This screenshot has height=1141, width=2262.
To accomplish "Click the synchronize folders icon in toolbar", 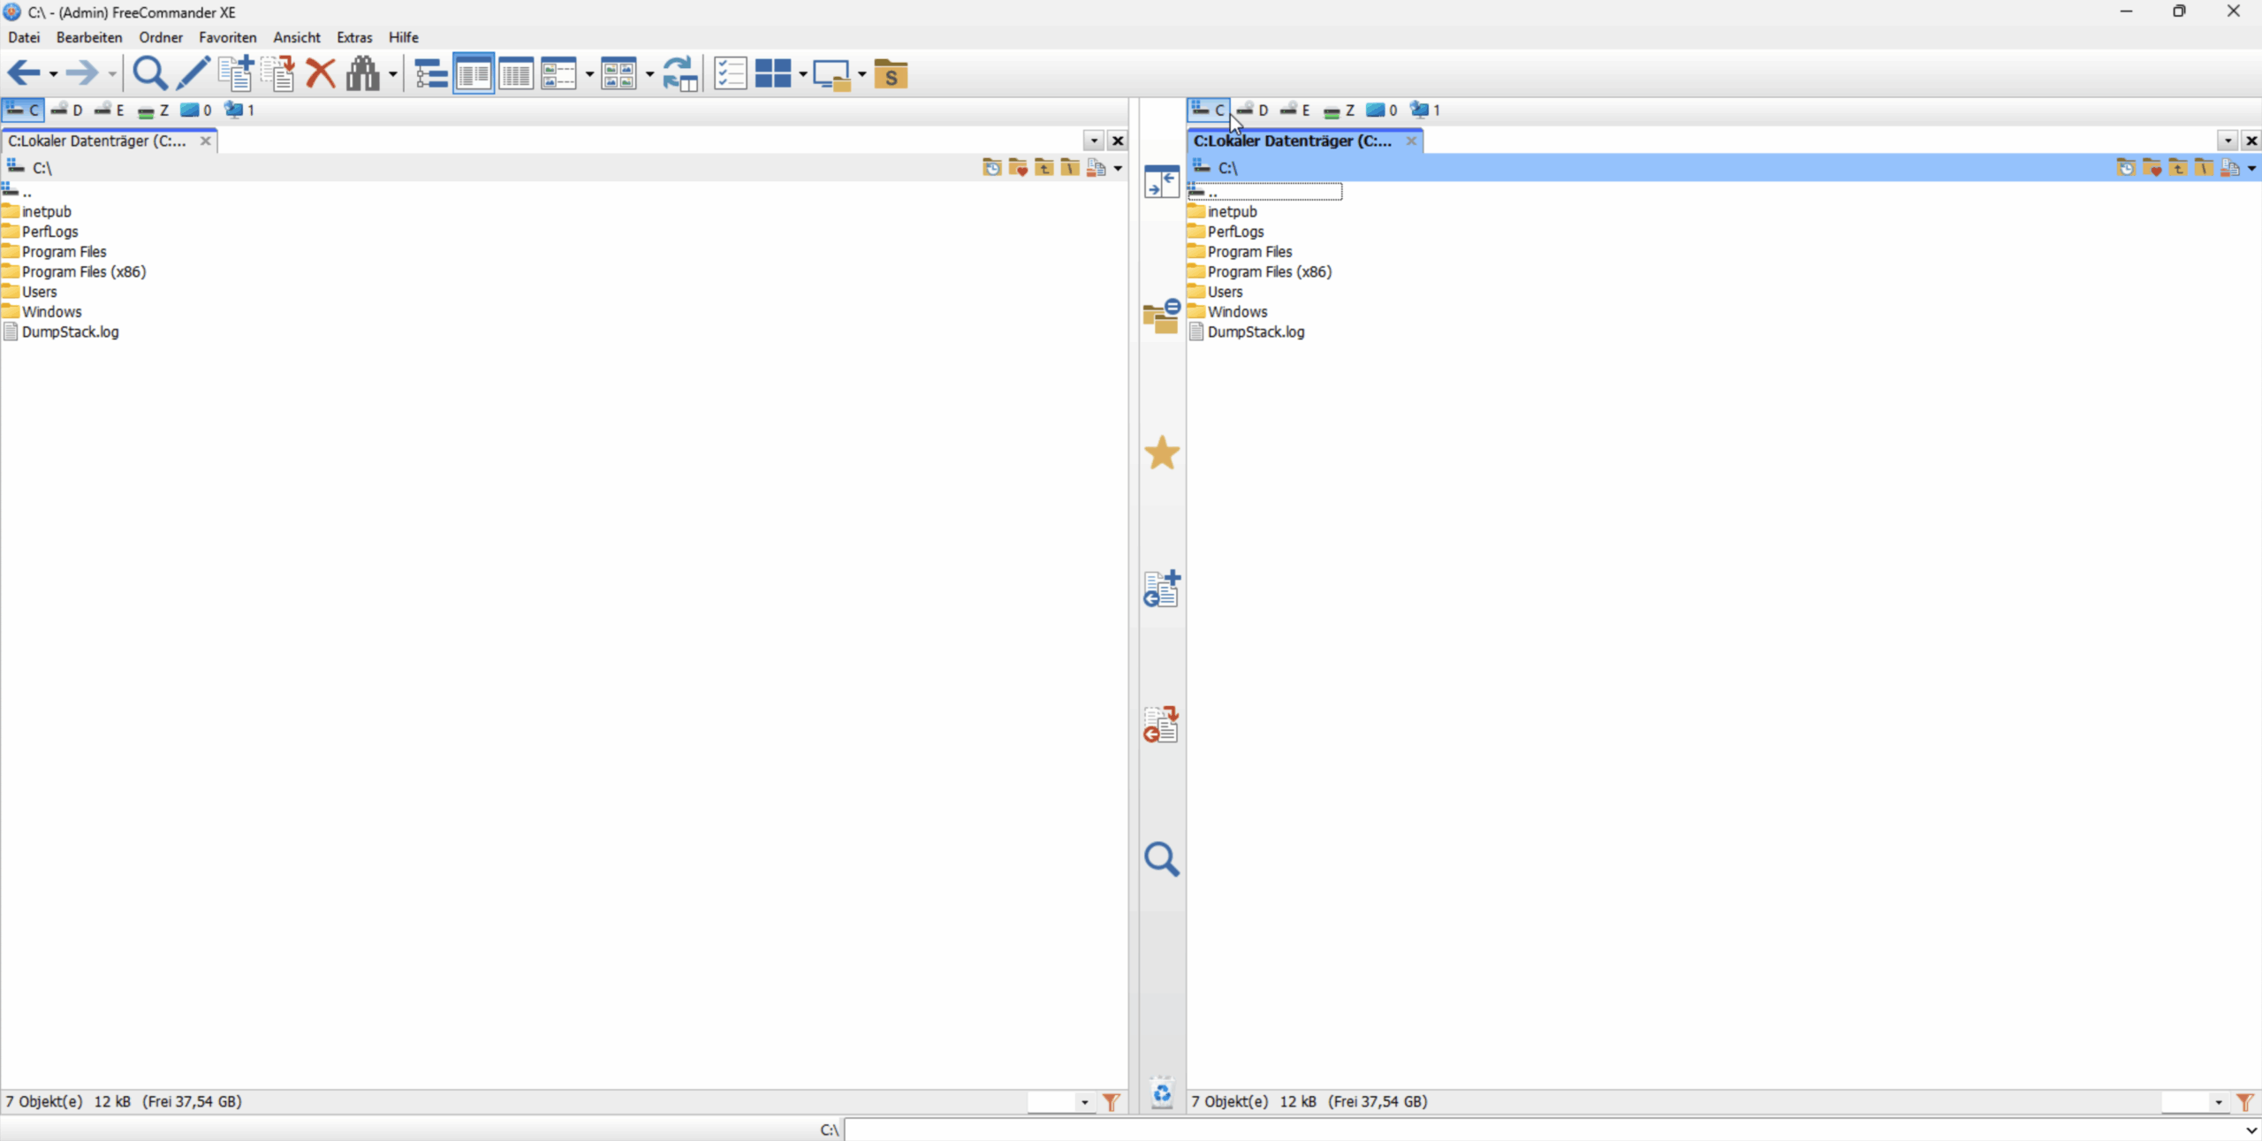I will pos(679,73).
